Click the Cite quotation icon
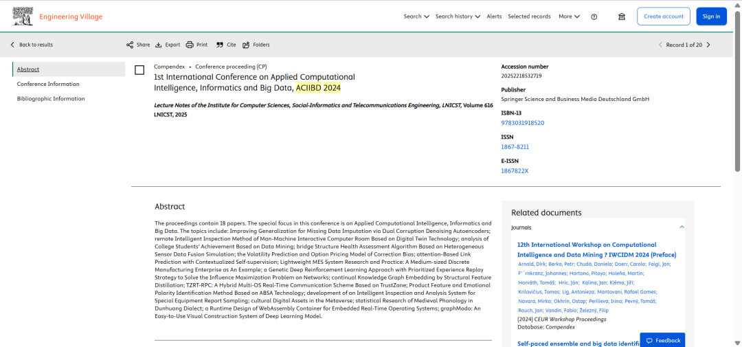Image resolution: width=742 pixels, height=347 pixels. 220,45
